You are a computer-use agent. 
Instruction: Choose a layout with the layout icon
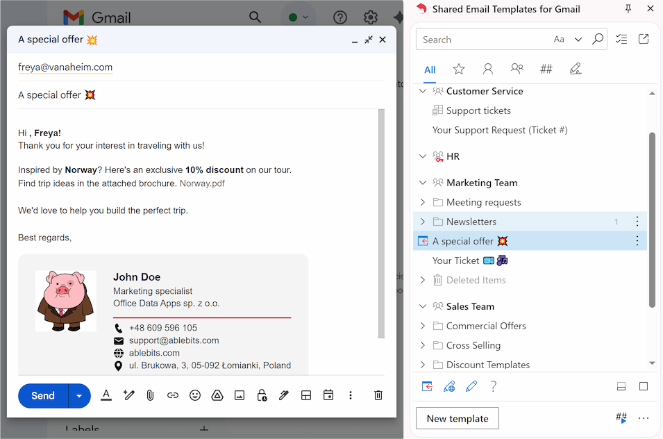pos(306,395)
